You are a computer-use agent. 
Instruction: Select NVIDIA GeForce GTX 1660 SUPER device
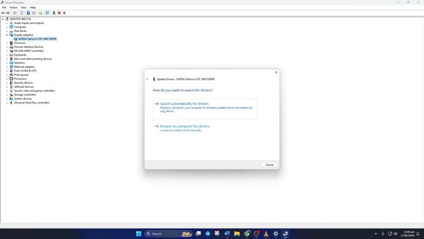(37, 39)
